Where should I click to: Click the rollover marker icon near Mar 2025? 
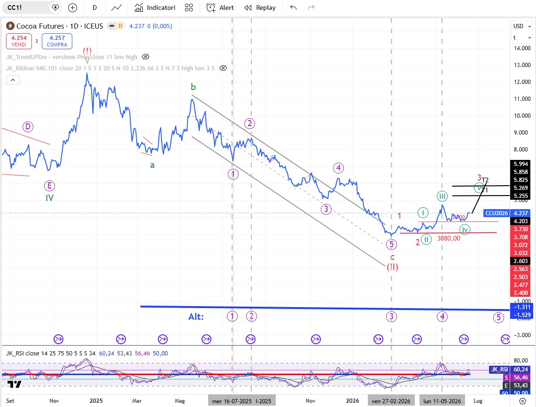(x=163, y=339)
